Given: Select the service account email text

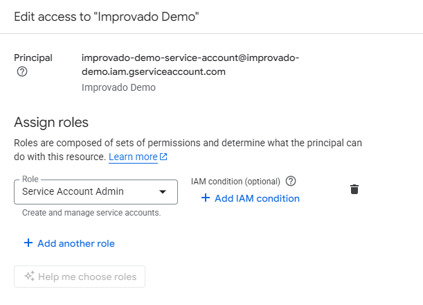Looking at the screenshot, I should [190, 64].
